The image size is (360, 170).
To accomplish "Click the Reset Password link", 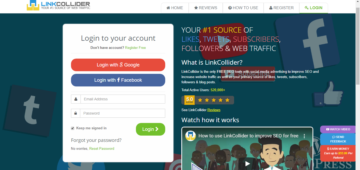I will point(102,148).
